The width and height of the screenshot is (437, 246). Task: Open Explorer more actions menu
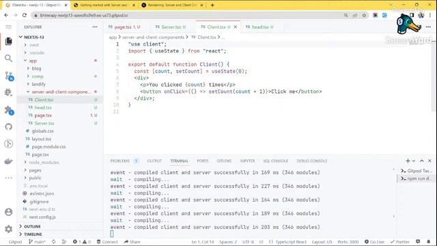[x=95, y=27]
